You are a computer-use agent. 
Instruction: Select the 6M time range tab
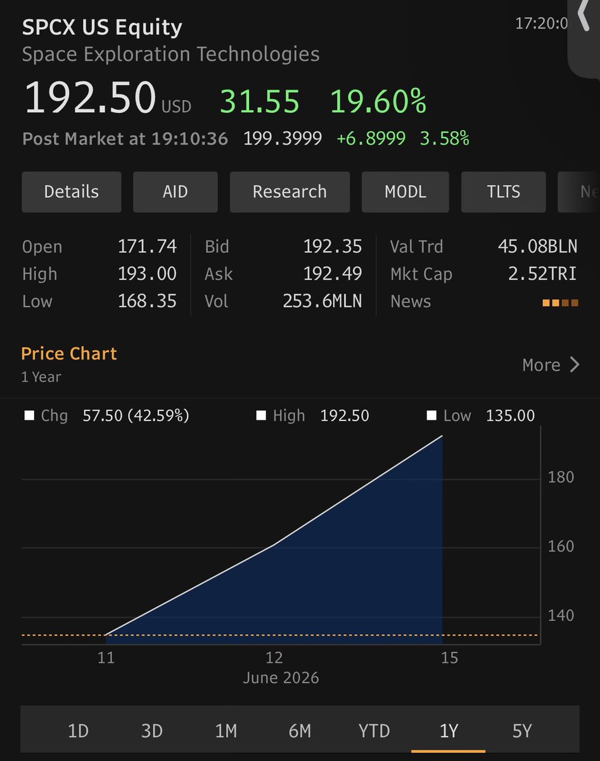point(300,731)
